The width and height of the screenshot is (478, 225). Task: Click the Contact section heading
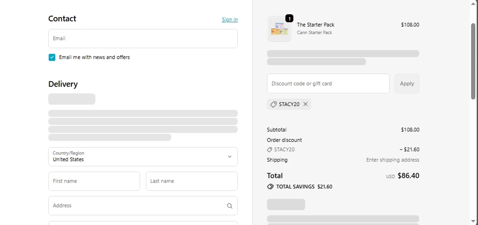[62, 19]
